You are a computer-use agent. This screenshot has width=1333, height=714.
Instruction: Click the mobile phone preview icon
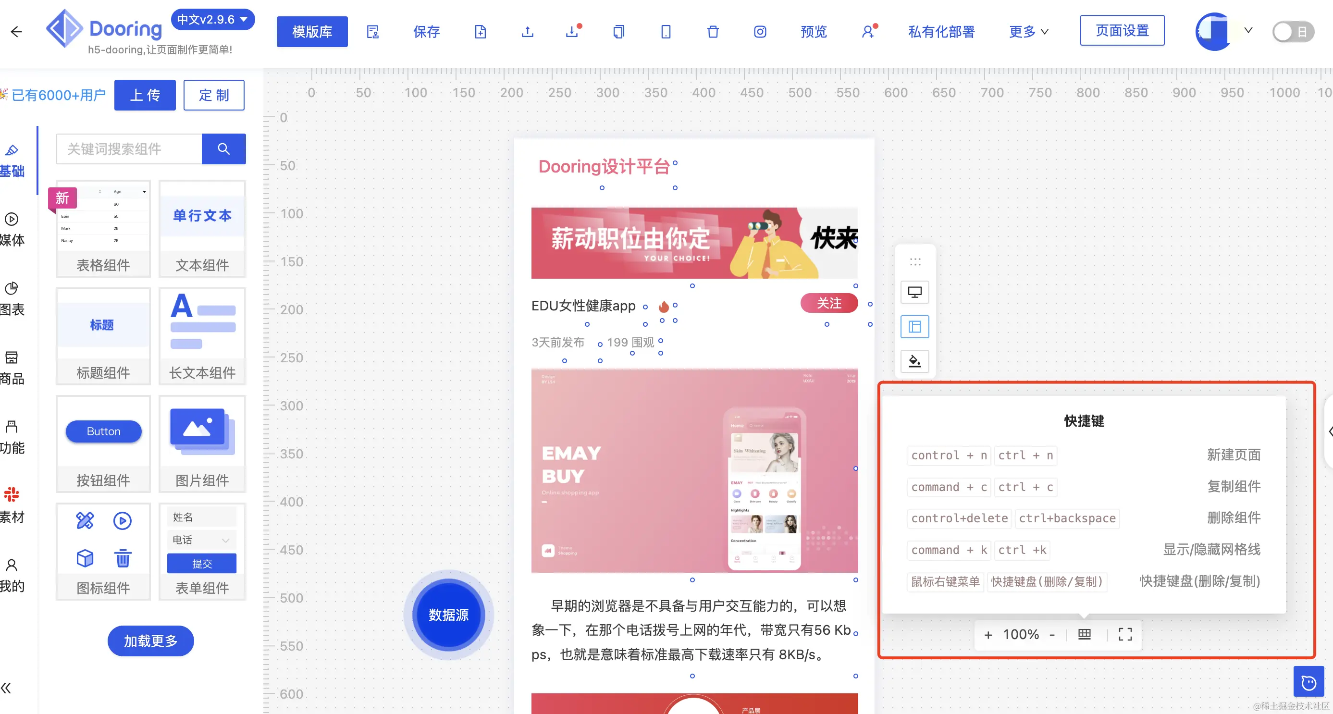pos(666,32)
